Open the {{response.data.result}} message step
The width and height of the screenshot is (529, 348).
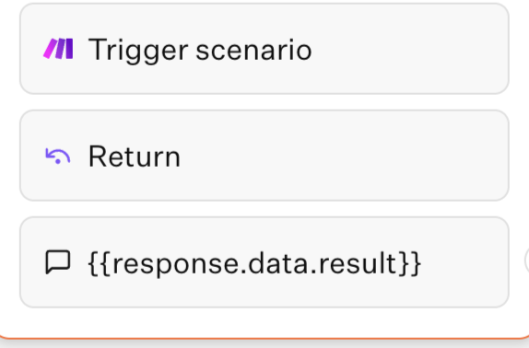264,262
